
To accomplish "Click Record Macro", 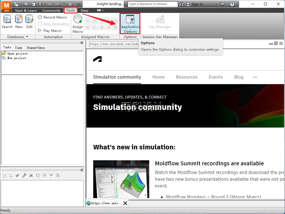I will tap(52, 17).
